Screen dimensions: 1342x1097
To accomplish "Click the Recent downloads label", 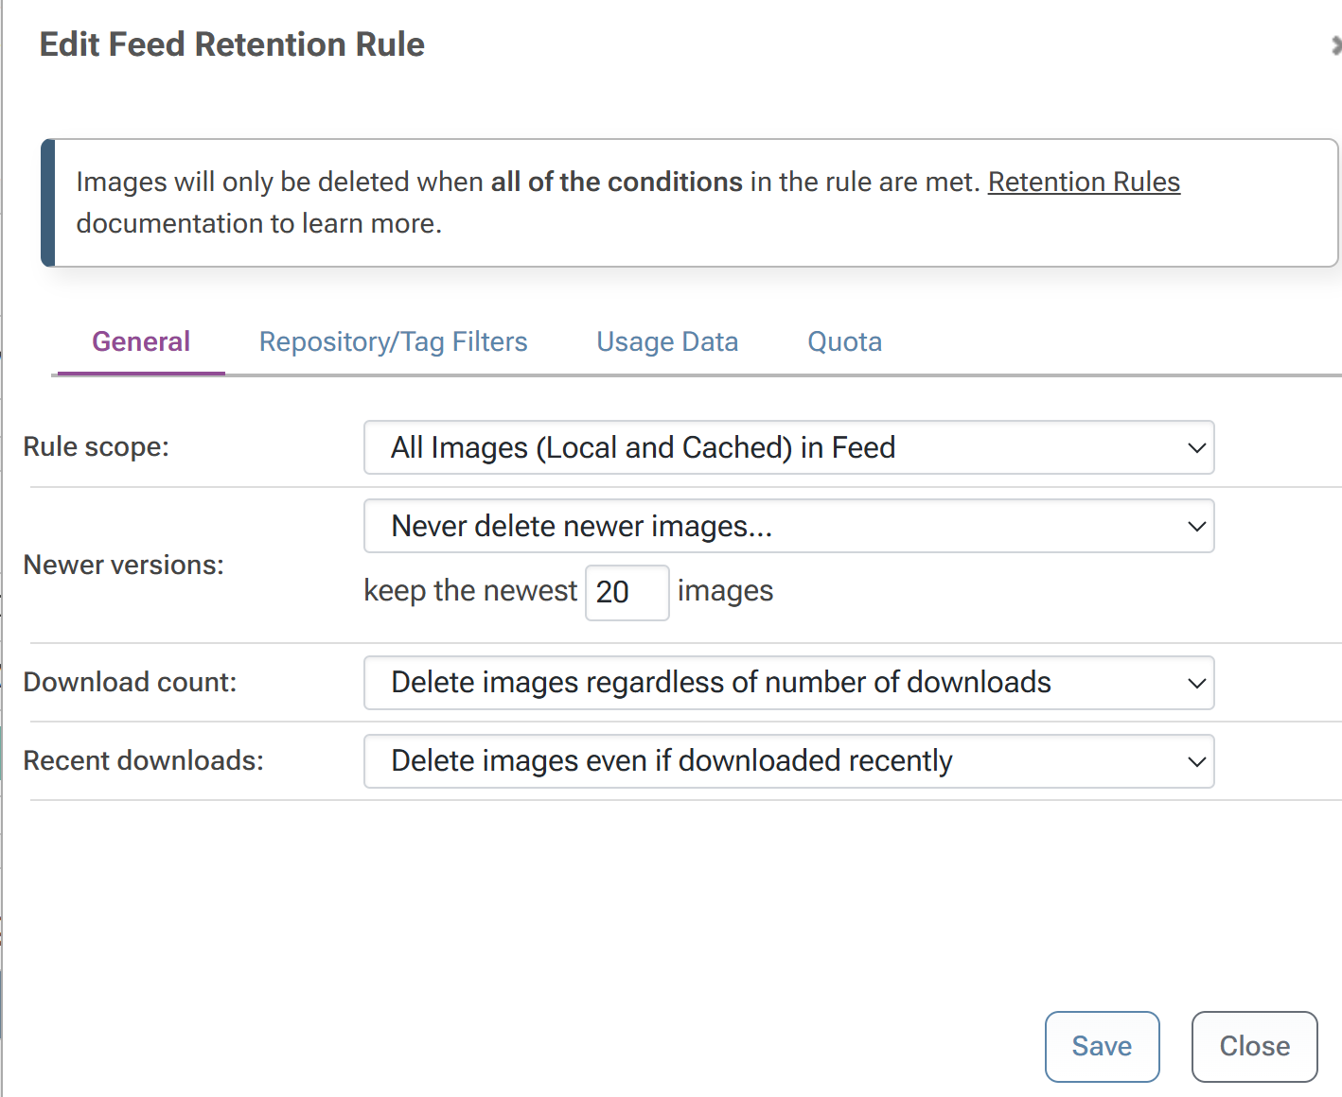I will pos(143,760).
